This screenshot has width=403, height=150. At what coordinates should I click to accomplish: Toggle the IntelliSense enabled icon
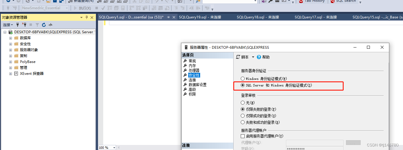[x=123, y=8]
